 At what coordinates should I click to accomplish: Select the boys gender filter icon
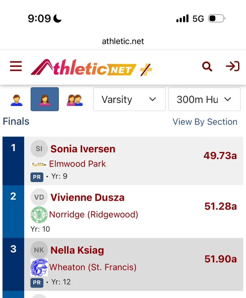pyautogui.click(x=17, y=99)
